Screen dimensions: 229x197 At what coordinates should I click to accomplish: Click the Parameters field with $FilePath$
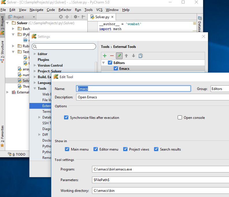[x=160, y=180]
